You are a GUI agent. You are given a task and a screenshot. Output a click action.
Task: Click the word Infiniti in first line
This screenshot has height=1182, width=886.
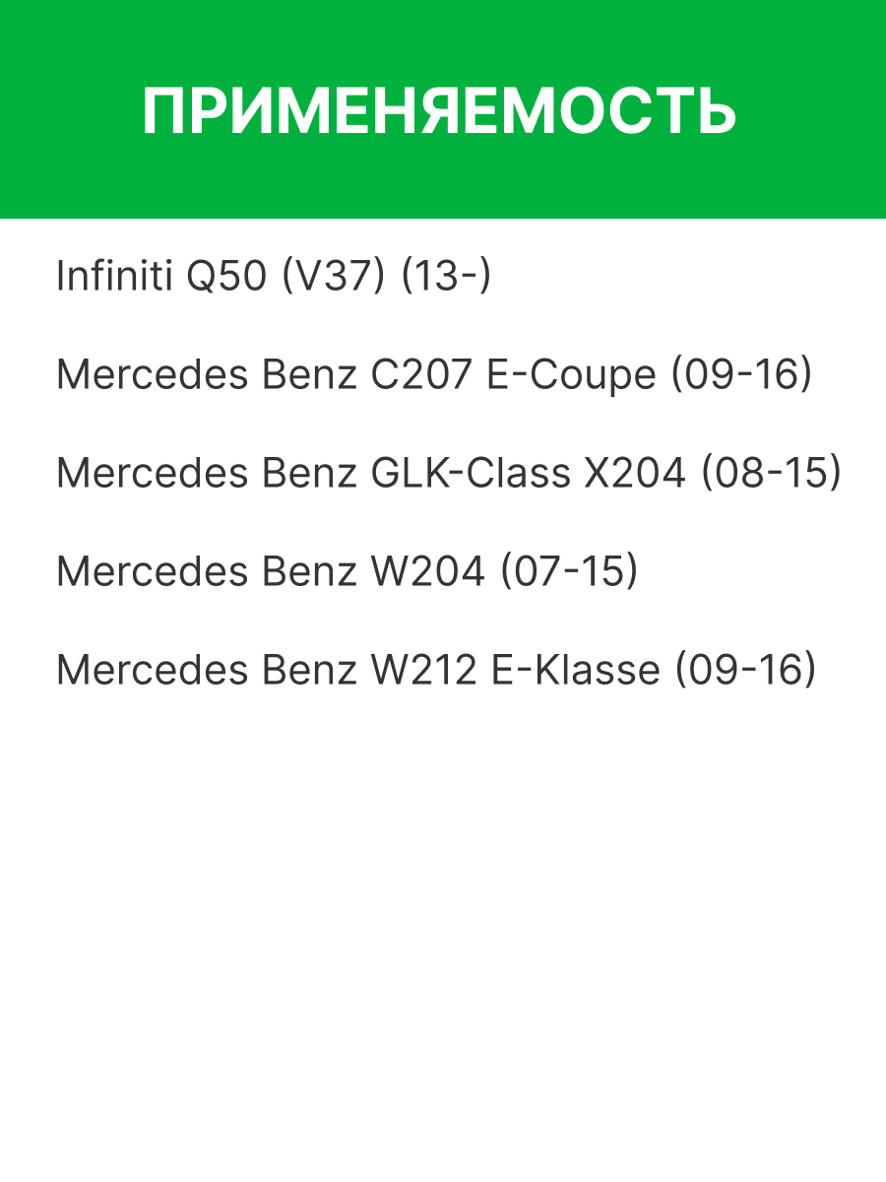115,277
